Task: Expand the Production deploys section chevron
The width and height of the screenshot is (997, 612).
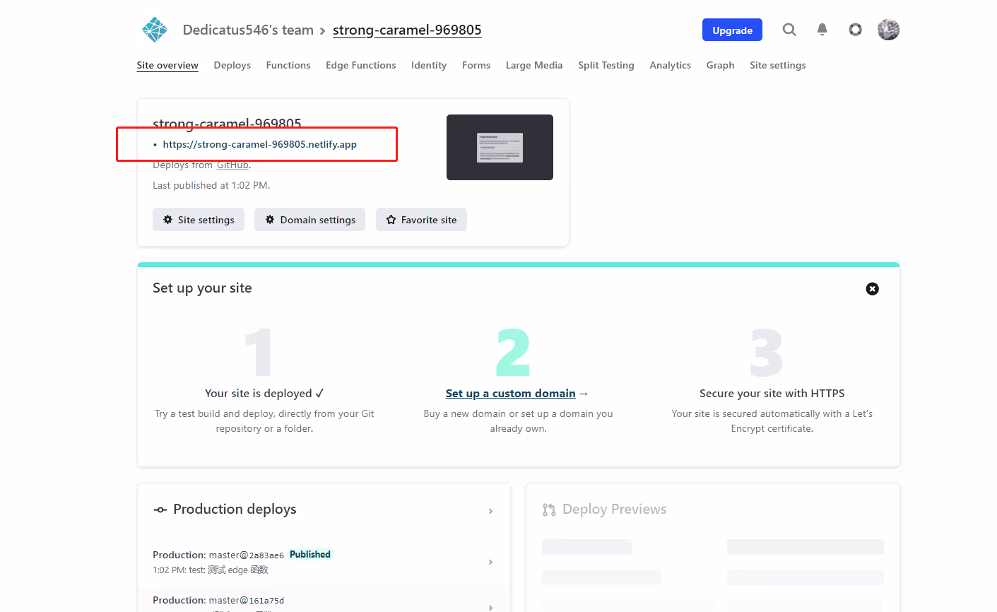Action: pos(490,511)
